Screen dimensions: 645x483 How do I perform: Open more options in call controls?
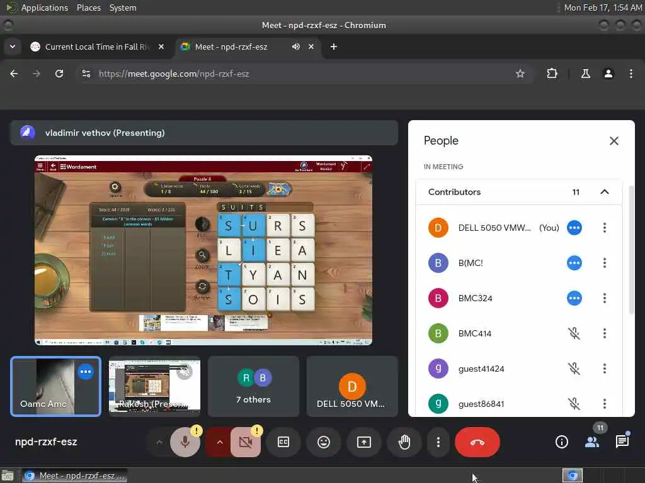438,442
